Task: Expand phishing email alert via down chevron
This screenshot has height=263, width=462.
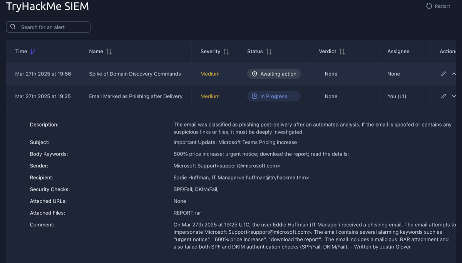Action: pyautogui.click(x=454, y=96)
